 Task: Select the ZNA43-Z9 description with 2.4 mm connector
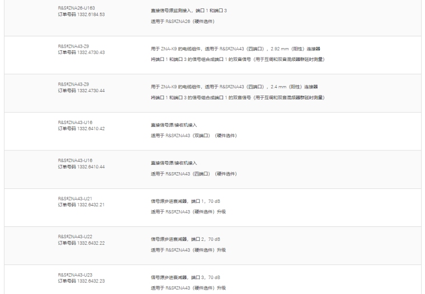[x=233, y=87]
